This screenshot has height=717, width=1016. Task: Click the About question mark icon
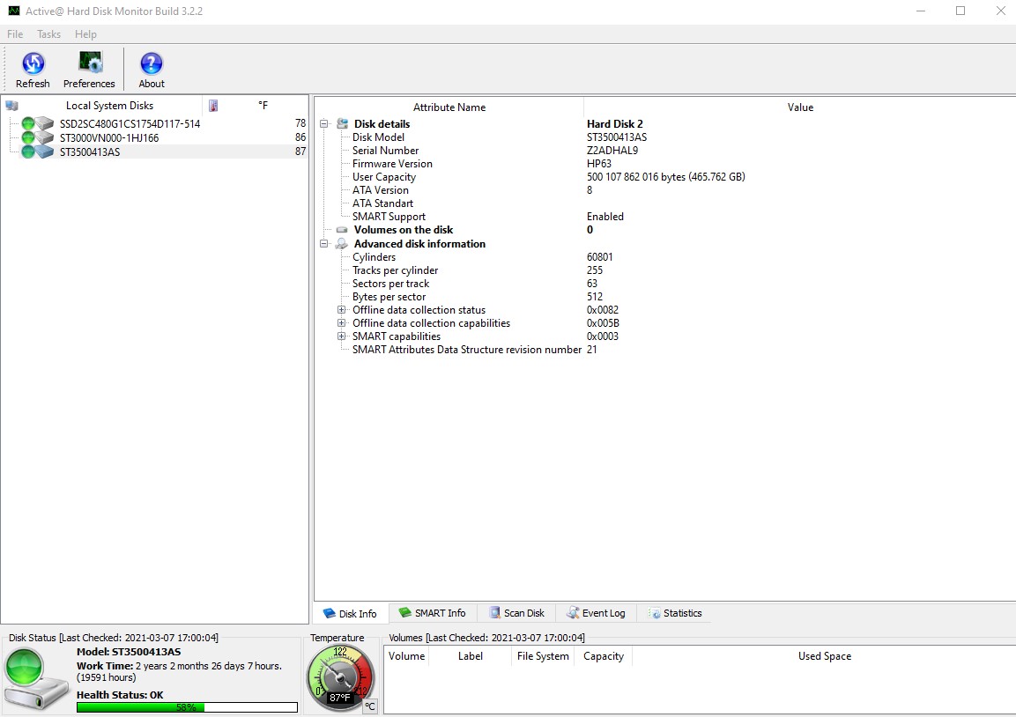pos(152,63)
